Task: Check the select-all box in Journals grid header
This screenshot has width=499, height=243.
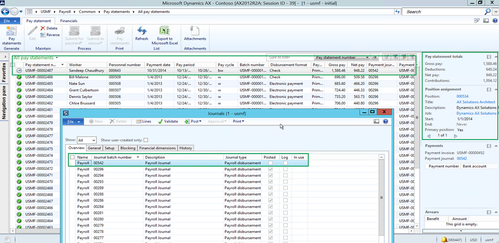Action: click(72, 157)
